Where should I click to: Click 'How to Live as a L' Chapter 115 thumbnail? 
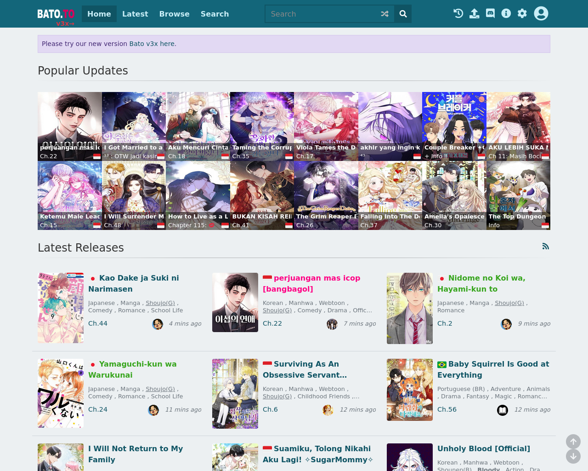(x=198, y=195)
